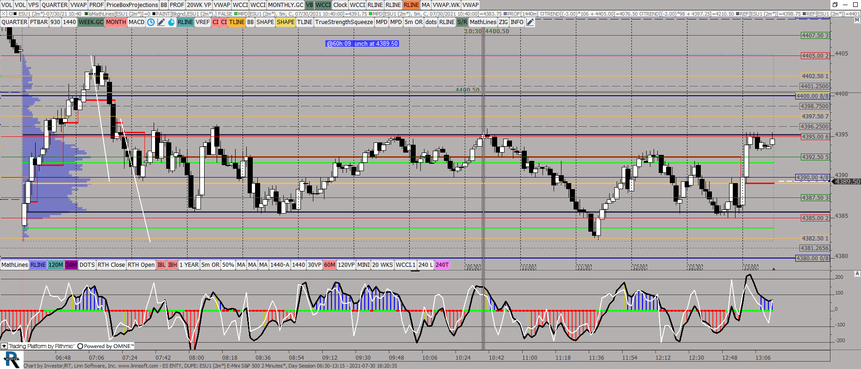861x369 pixels.
Task: Click the INFO button
Action: [x=517, y=22]
